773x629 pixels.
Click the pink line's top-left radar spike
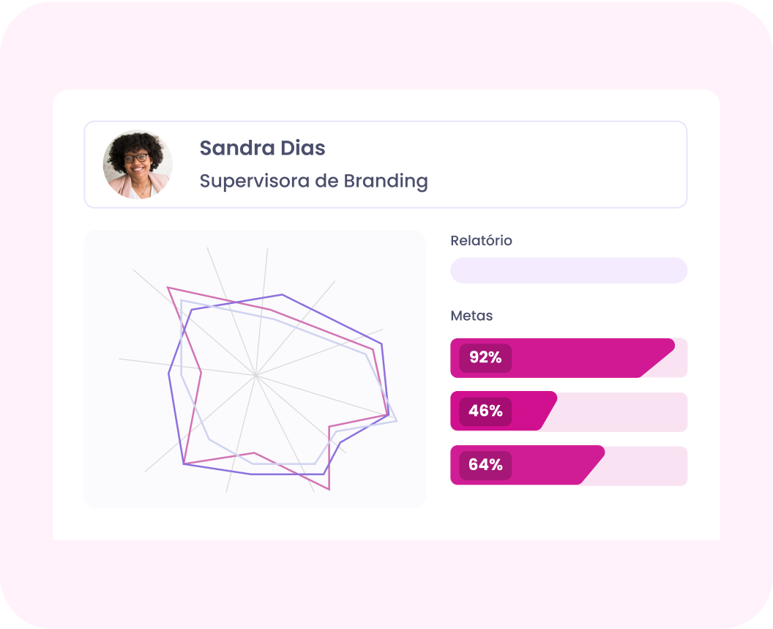click(x=168, y=288)
